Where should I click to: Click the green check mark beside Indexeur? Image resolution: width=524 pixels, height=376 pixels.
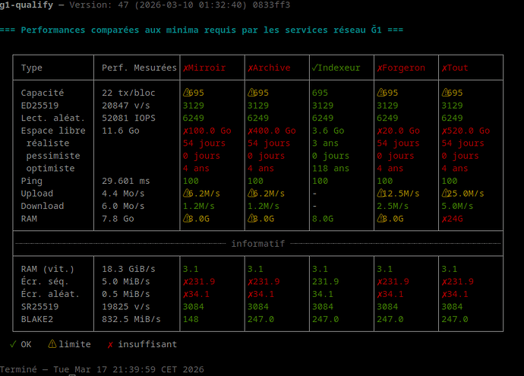pos(314,68)
